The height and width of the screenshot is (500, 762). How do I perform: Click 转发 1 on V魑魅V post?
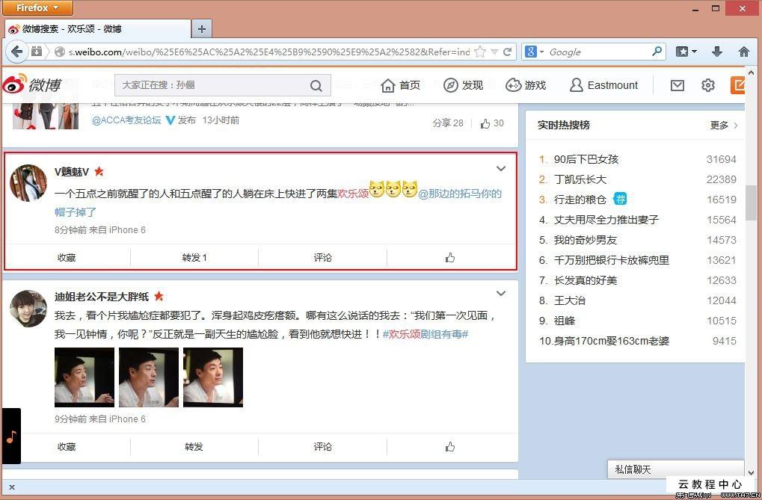(194, 258)
